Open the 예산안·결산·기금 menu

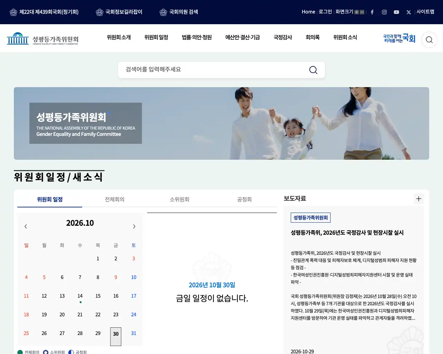pos(243,37)
